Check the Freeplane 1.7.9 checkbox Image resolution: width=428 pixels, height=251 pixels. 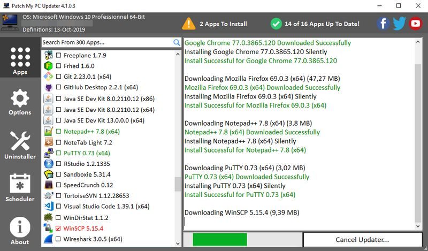click(58, 55)
